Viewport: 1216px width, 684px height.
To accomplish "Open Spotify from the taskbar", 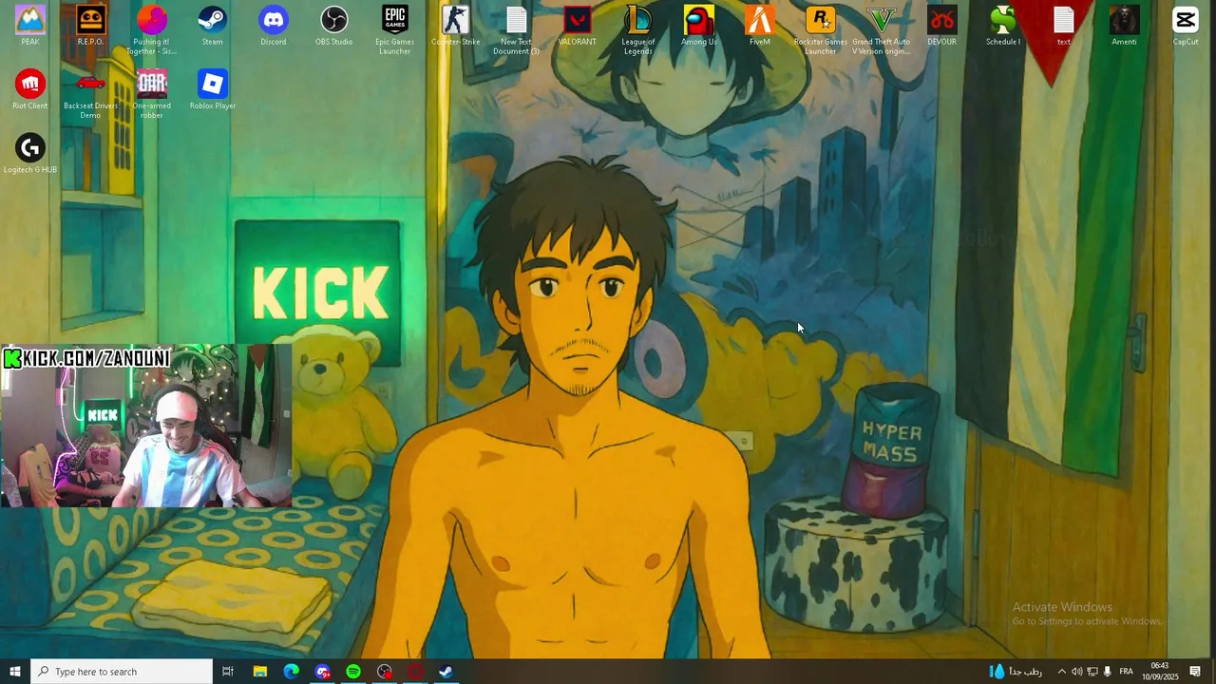I will (x=353, y=672).
